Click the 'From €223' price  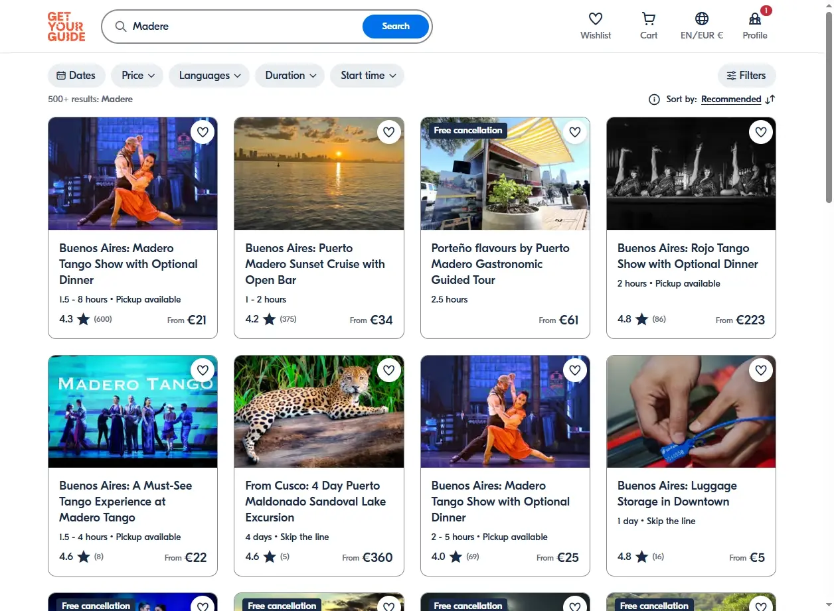740,320
